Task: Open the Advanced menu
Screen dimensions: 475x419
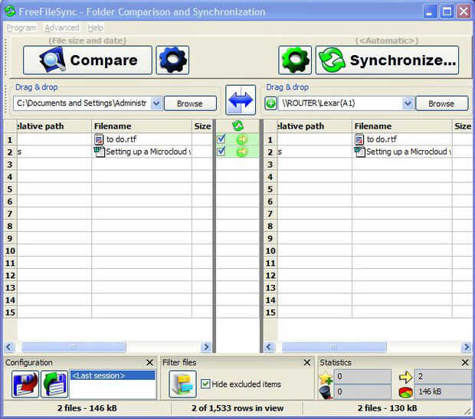Action: [62, 28]
